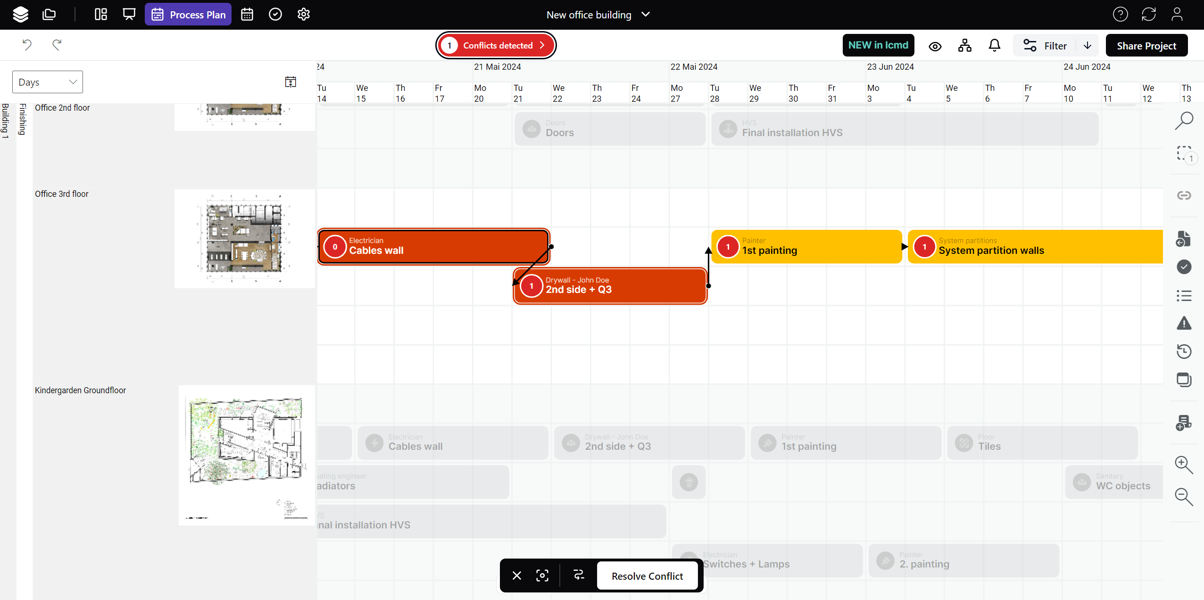Toggle the link dependencies icon
The width and height of the screenshot is (1204, 600).
[1184, 195]
